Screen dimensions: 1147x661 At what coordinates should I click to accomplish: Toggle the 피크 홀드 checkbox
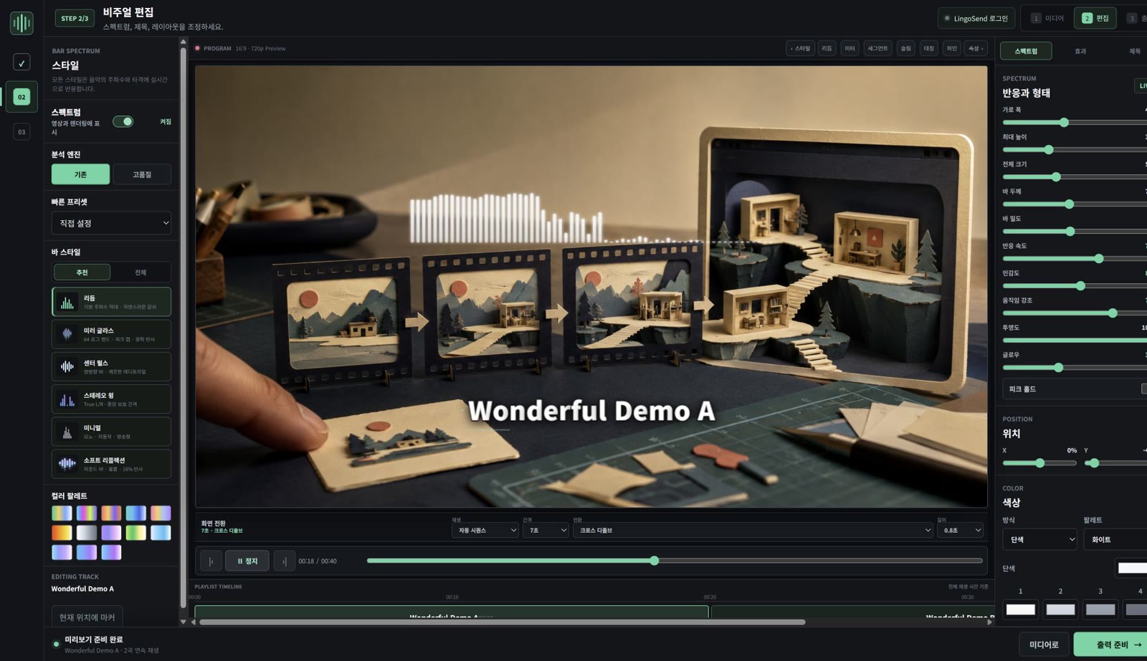[x=1145, y=389]
